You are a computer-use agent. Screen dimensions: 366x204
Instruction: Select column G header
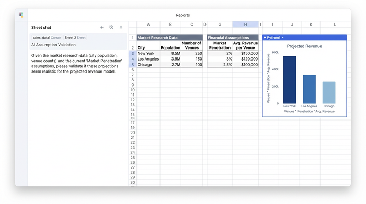coord(220,25)
